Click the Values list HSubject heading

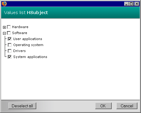point(26,13)
